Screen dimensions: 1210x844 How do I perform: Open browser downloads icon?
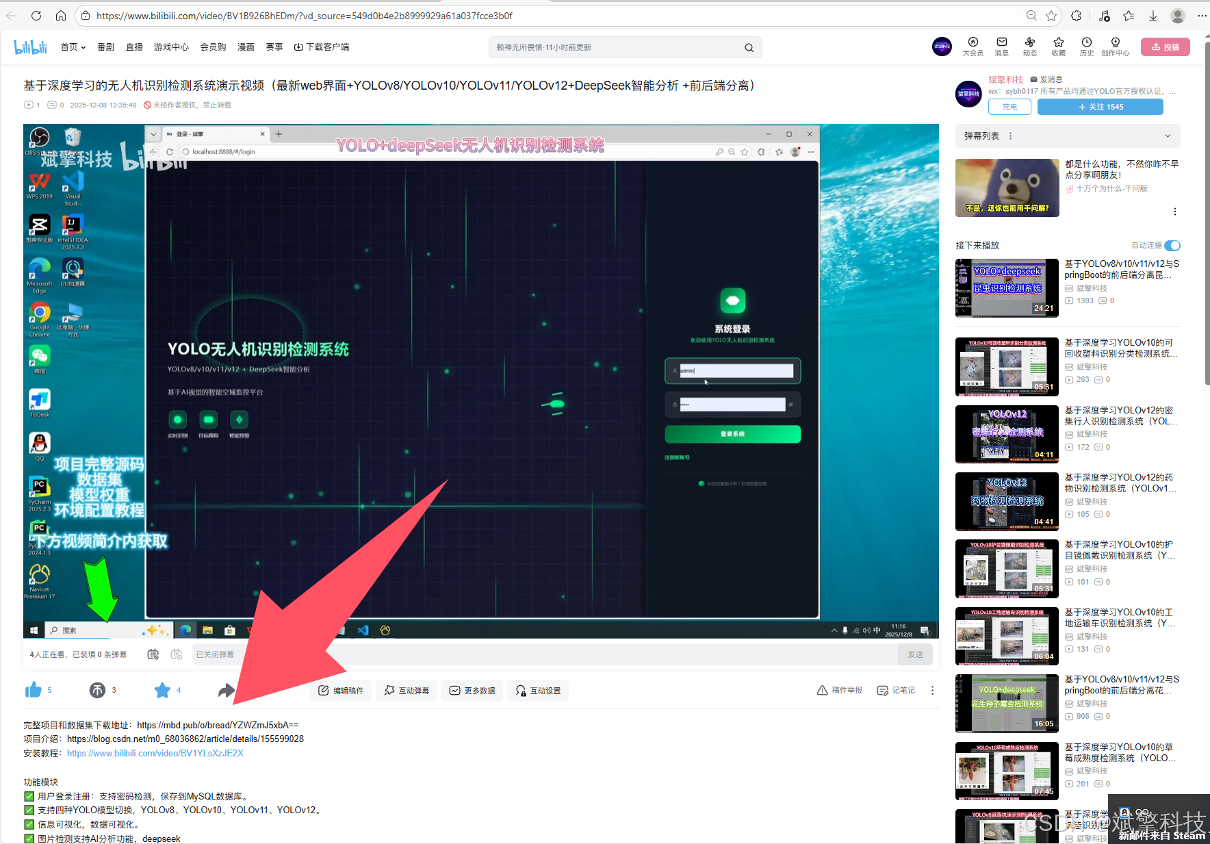point(1153,15)
